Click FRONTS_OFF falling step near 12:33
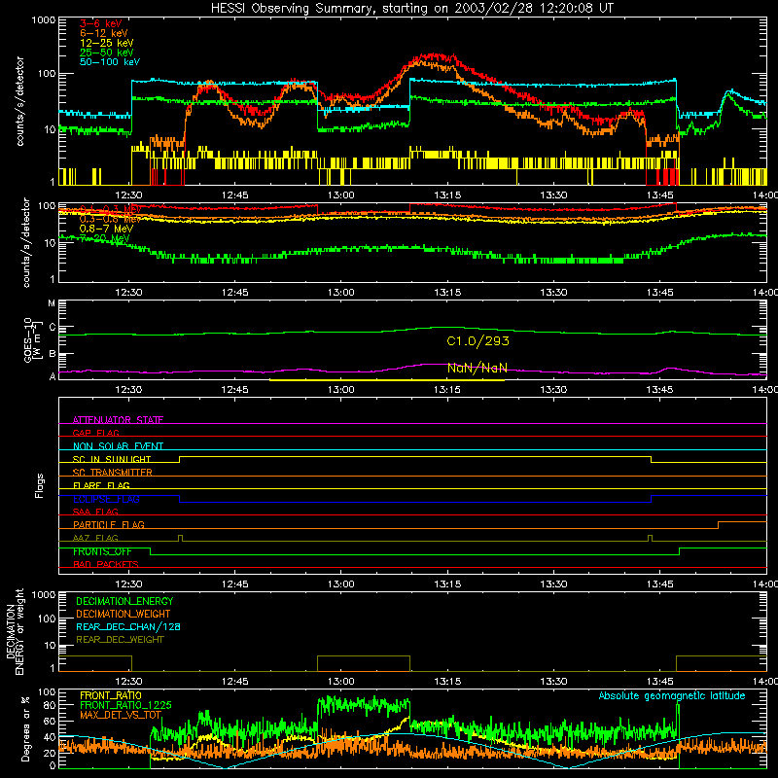The width and height of the screenshot is (778, 778). click(x=151, y=551)
